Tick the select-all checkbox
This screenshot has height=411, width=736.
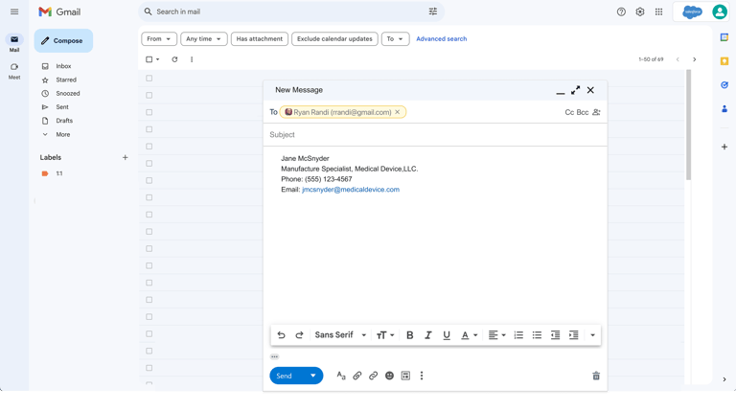click(x=149, y=59)
